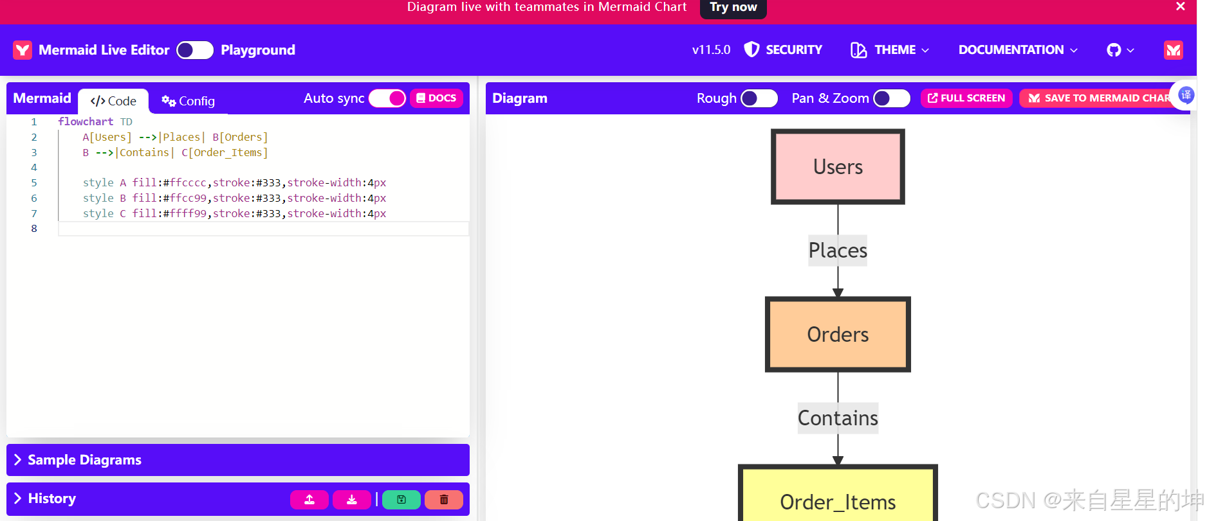Click the Mermaid Chart icon at top right

click(1173, 50)
